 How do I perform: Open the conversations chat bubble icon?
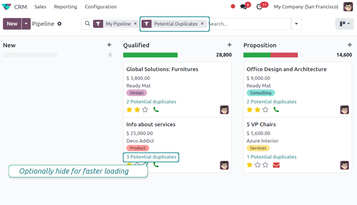point(243,7)
